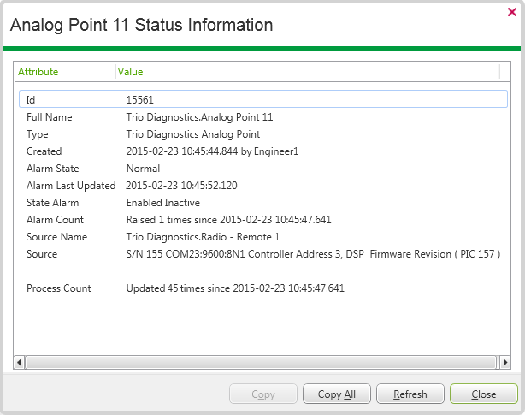Click the Attribute column header
Image resolution: width=525 pixels, height=415 pixels.
[x=38, y=72]
